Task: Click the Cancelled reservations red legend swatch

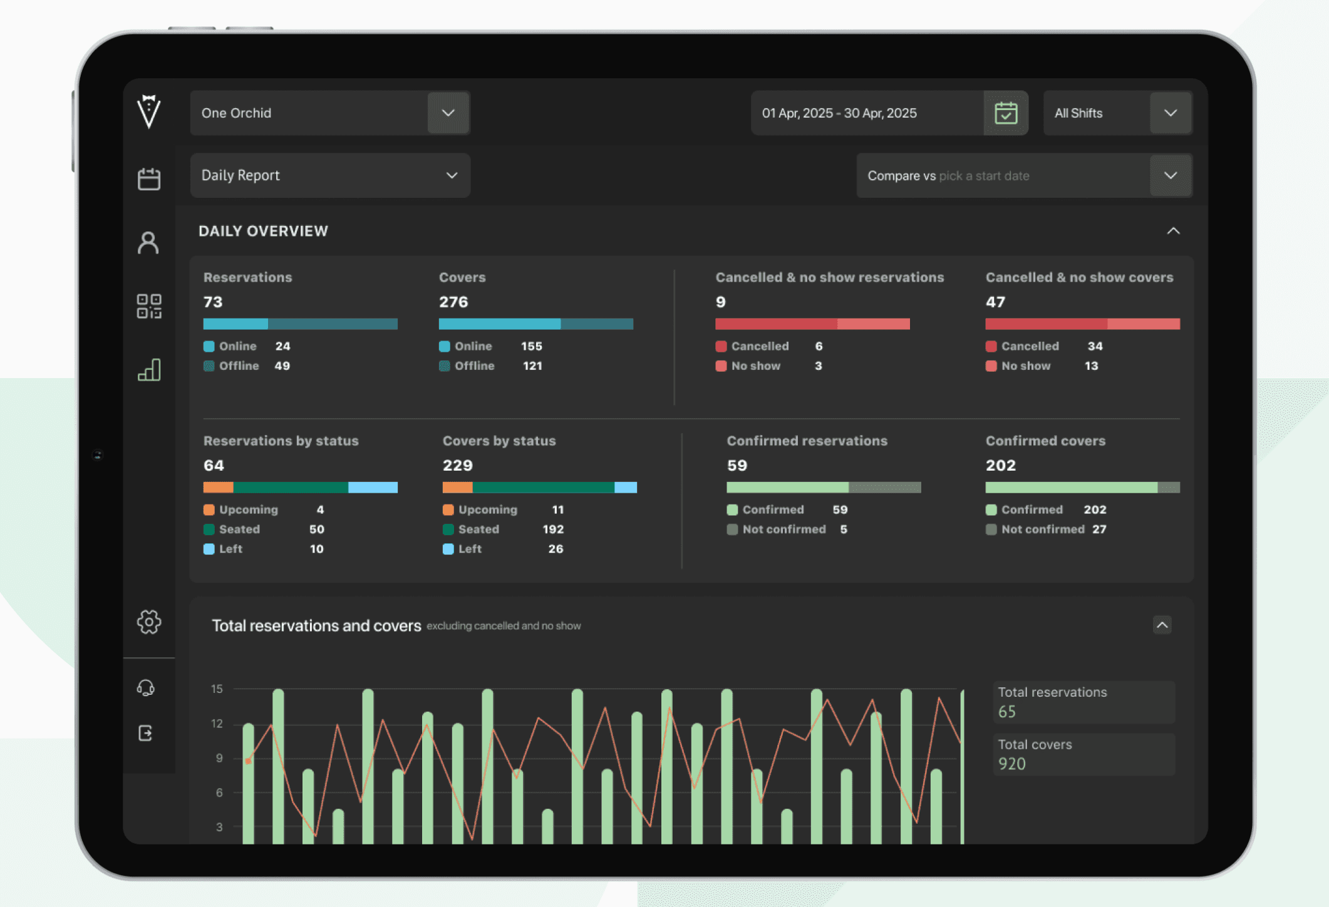Action: (x=721, y=346)
